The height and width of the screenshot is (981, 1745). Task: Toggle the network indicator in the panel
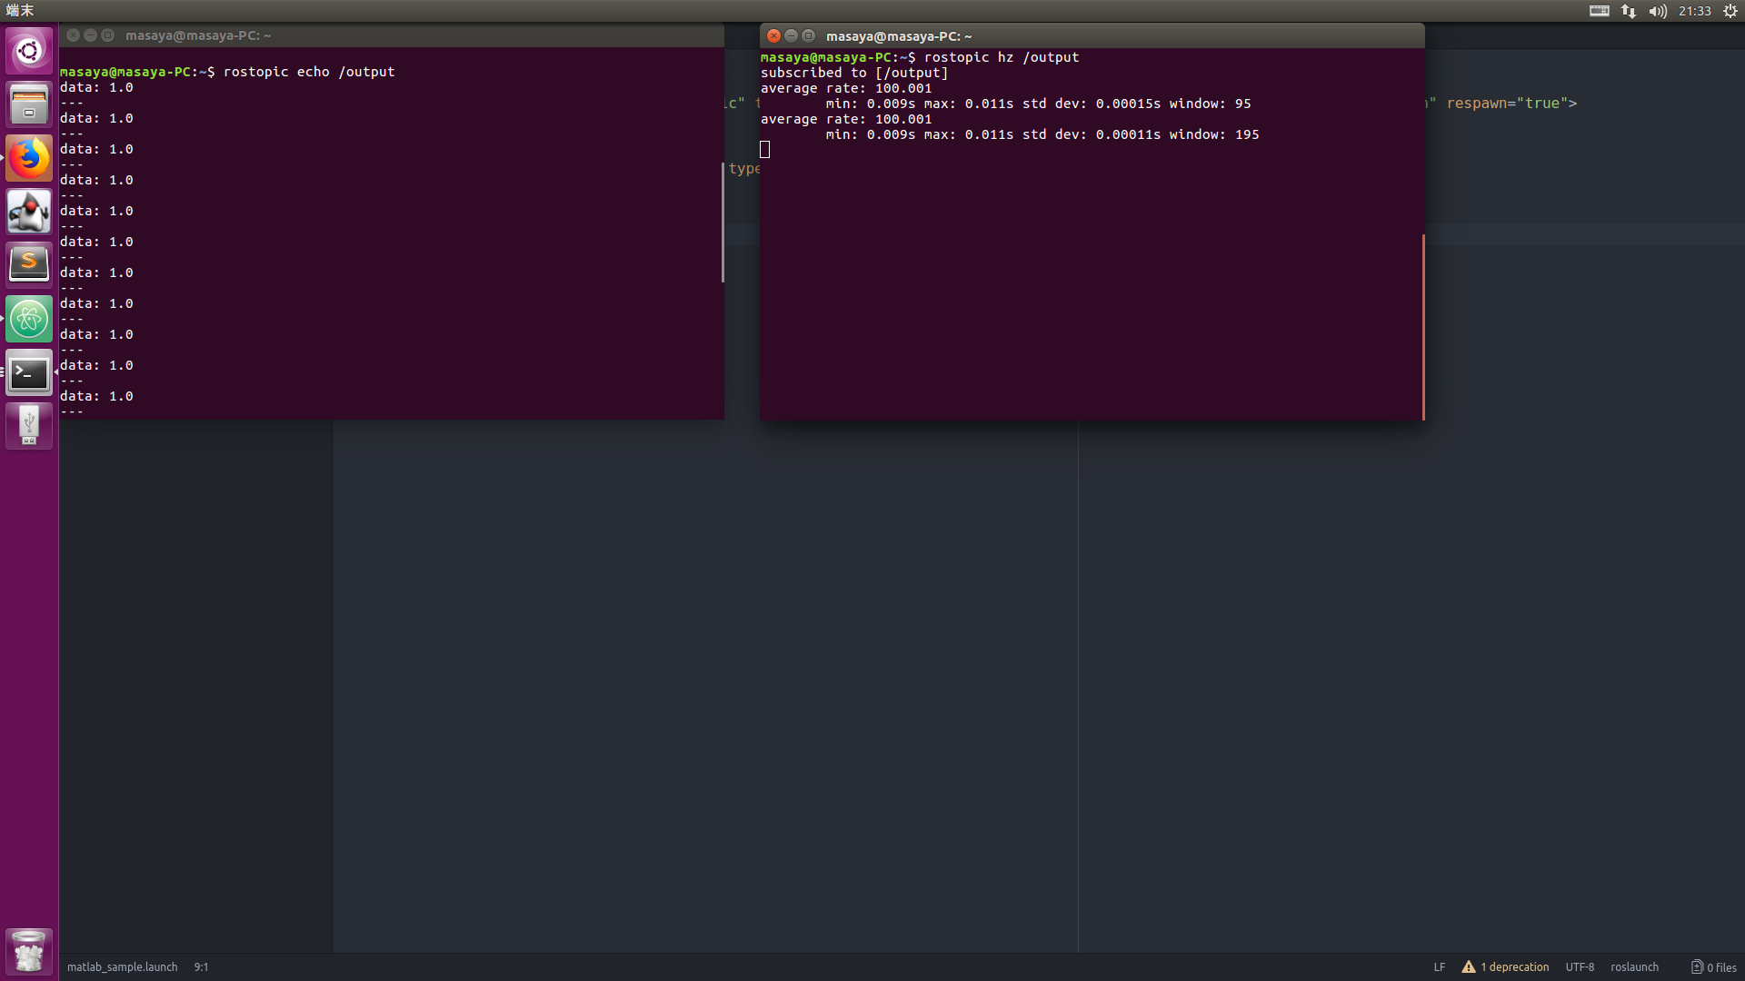[x=1627, y=11]
